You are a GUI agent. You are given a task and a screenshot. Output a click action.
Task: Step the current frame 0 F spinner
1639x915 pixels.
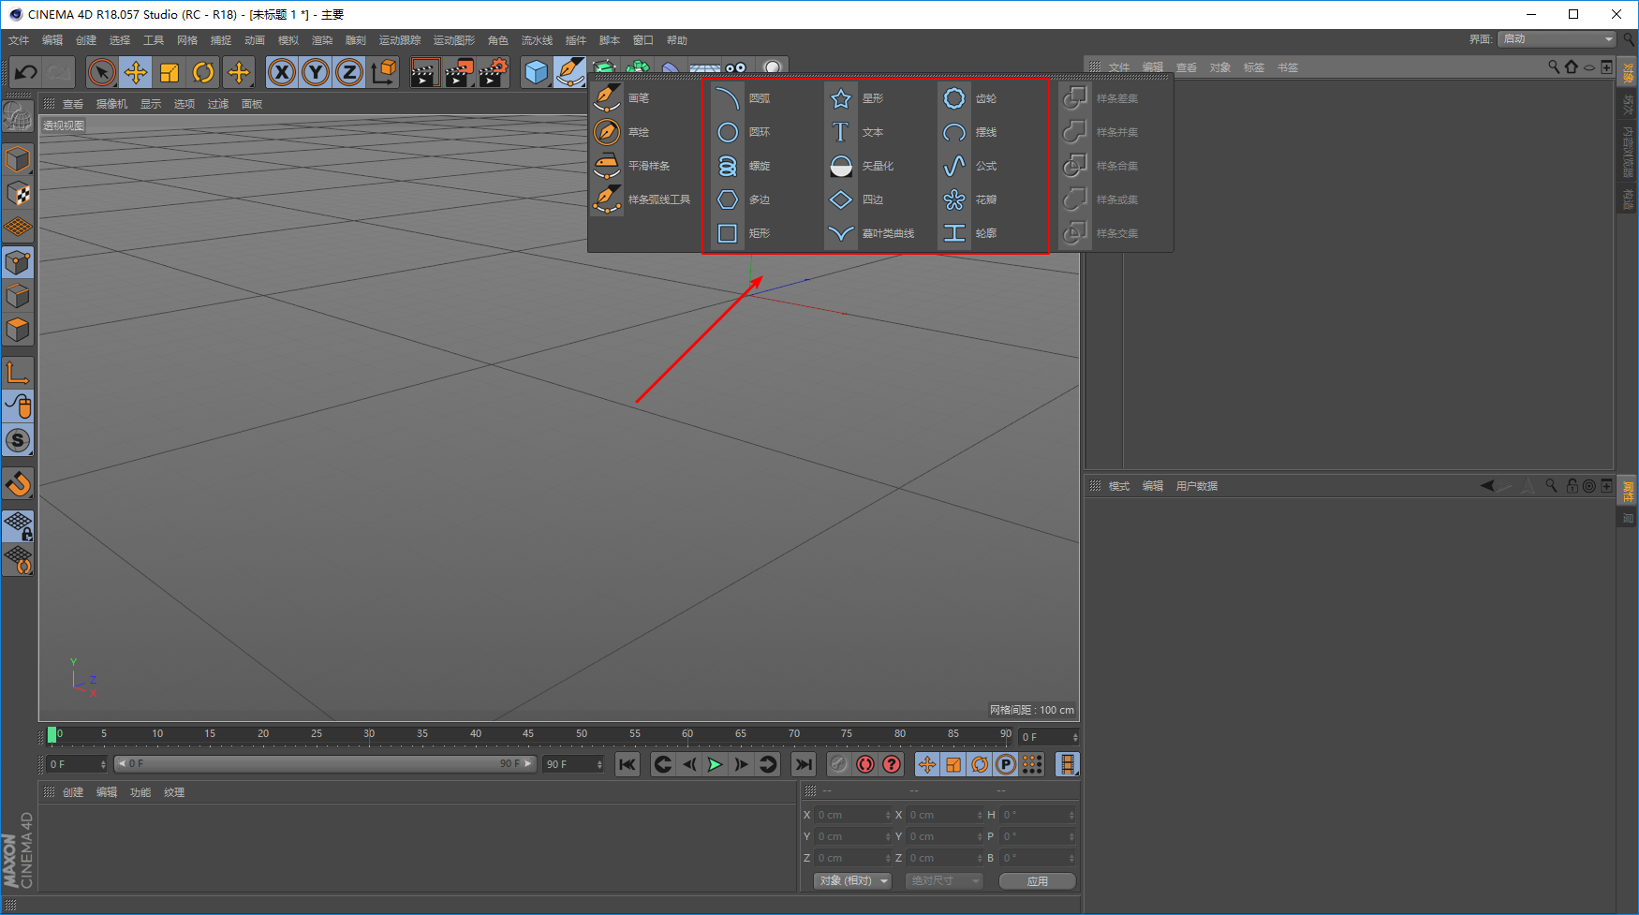[1075, 737]
